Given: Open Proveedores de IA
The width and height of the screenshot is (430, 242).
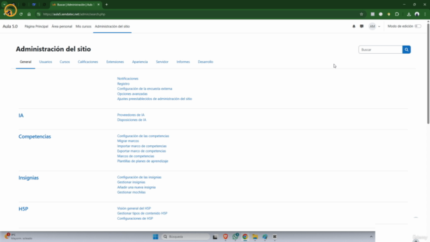Looking at the screenshot, I should point(131,115).
